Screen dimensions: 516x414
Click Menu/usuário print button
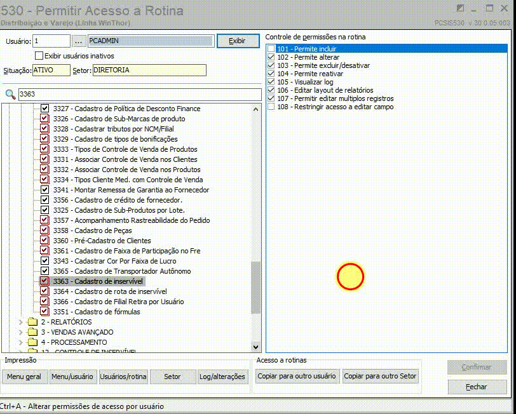click(72, 377)
